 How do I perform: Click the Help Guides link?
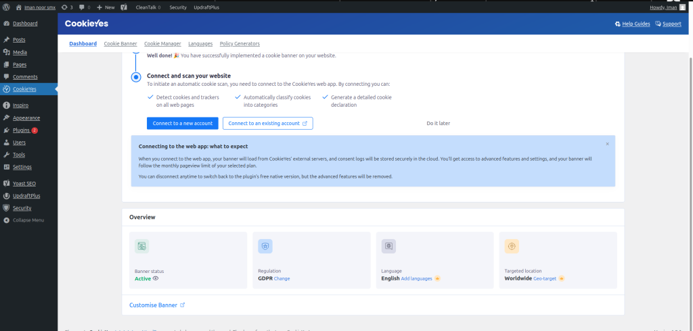632,24
